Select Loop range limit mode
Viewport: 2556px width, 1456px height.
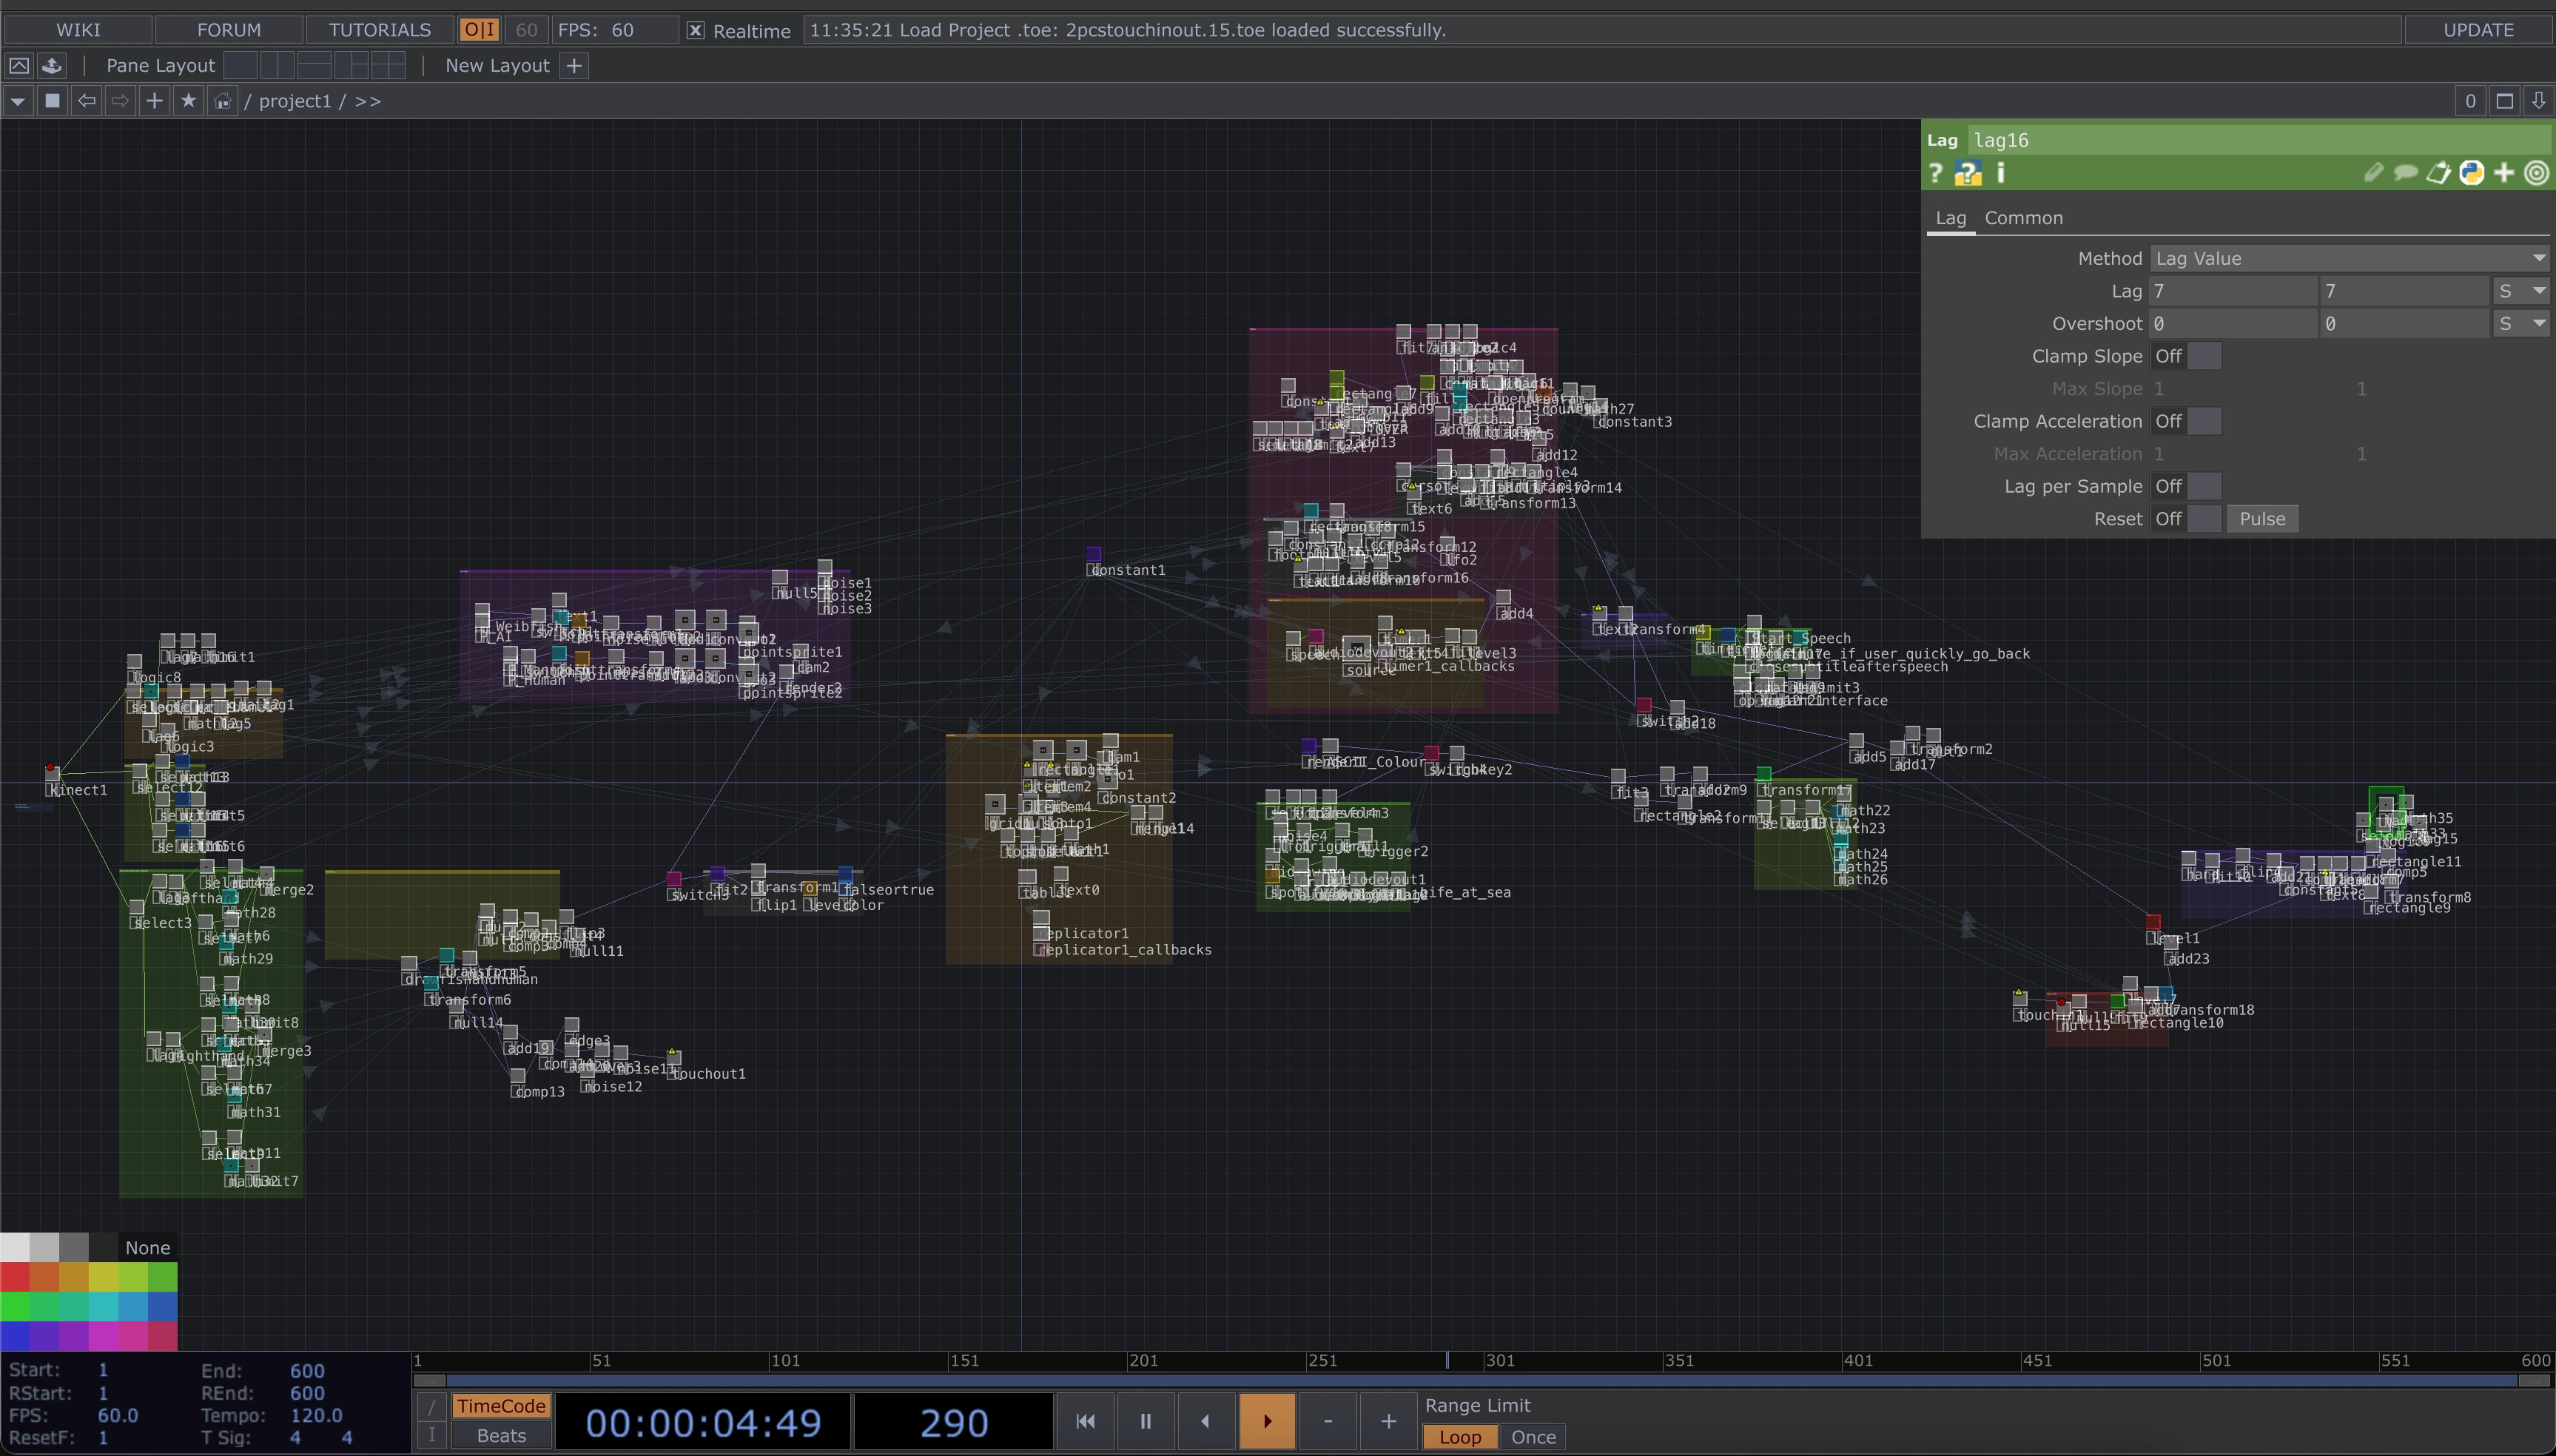pos(1460,1437)
